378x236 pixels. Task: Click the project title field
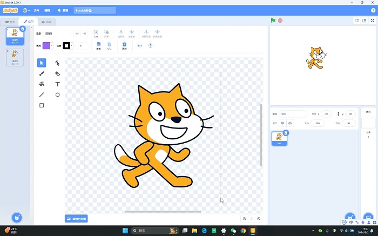[94, 10]
